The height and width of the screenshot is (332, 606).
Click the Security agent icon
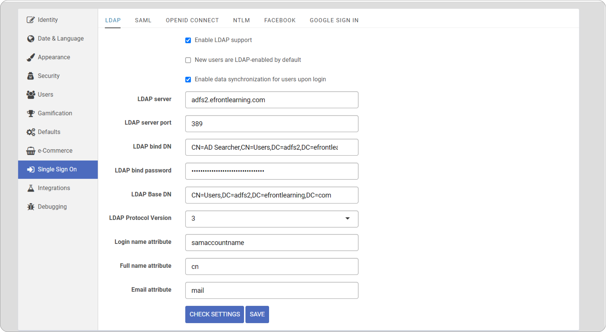tap(31, 76)
